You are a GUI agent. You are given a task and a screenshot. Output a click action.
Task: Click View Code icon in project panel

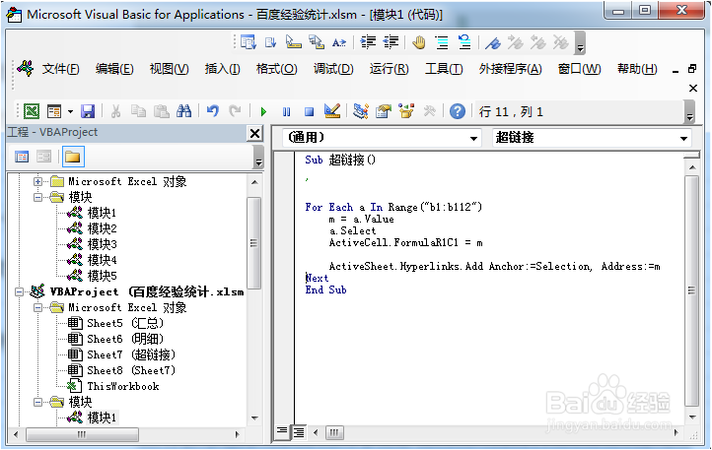click(x=22, y=157)
